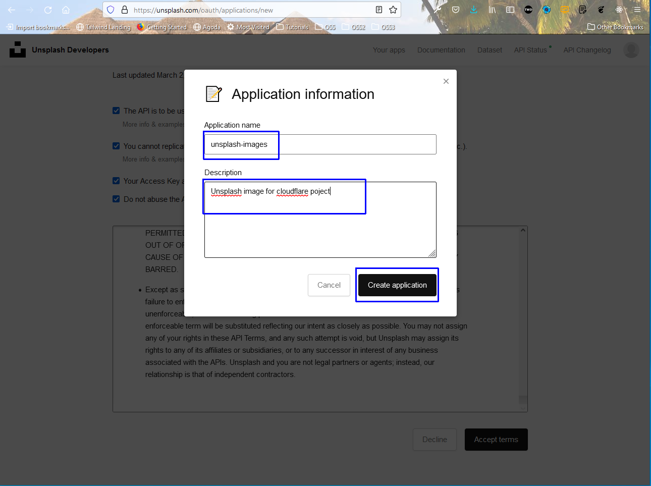651x486 pixels.
Task: Open the user profile avatar
Action: (x=631, y=50)
